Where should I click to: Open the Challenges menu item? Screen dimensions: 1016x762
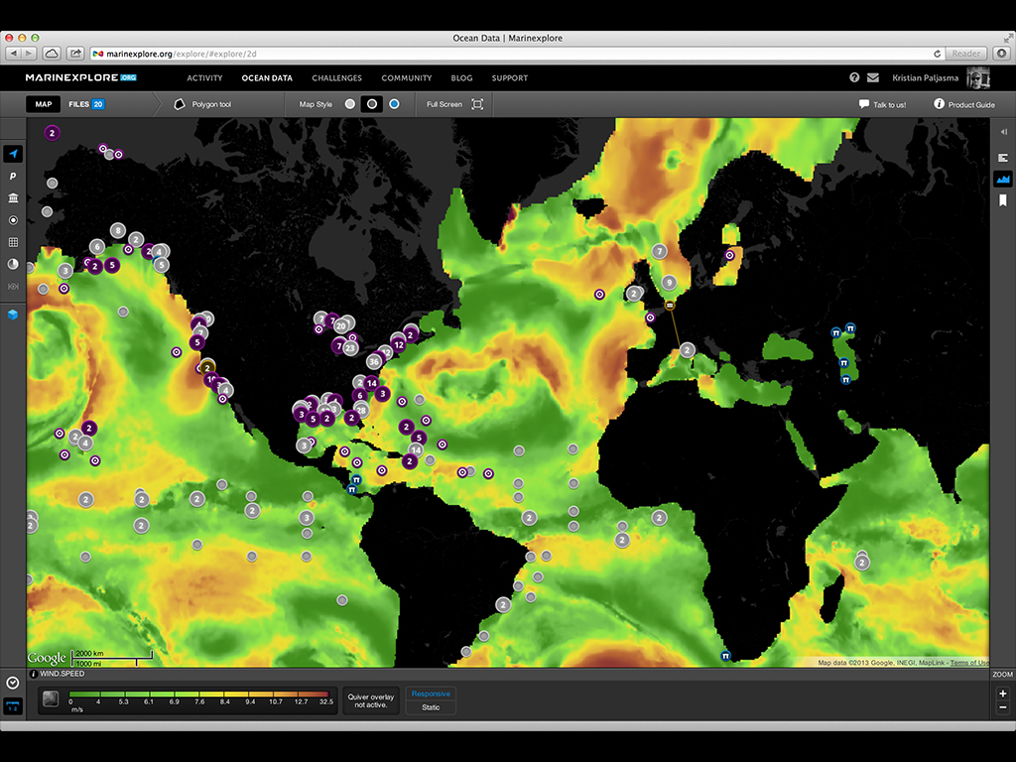336,78
